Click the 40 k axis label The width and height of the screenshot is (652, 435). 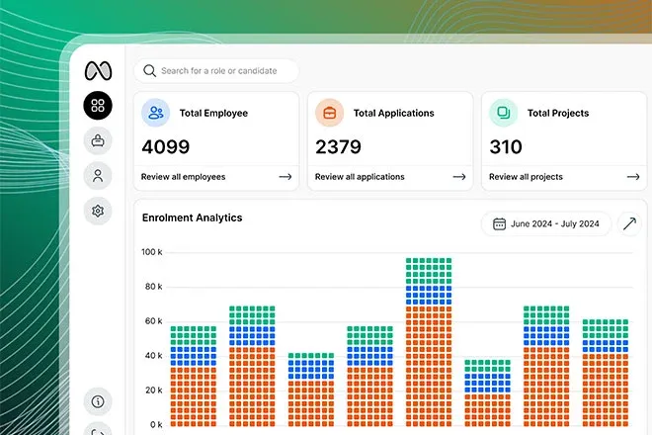153,356
